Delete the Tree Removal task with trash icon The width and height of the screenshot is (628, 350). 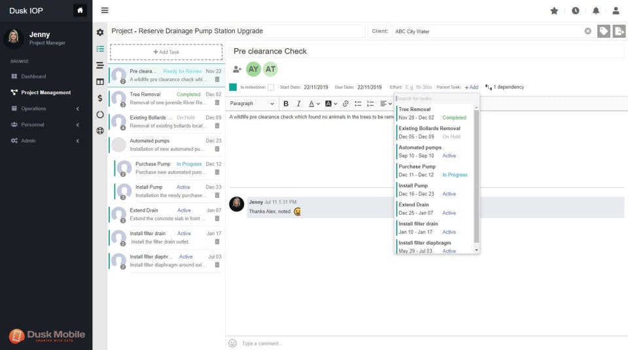(x=217, y=103)
